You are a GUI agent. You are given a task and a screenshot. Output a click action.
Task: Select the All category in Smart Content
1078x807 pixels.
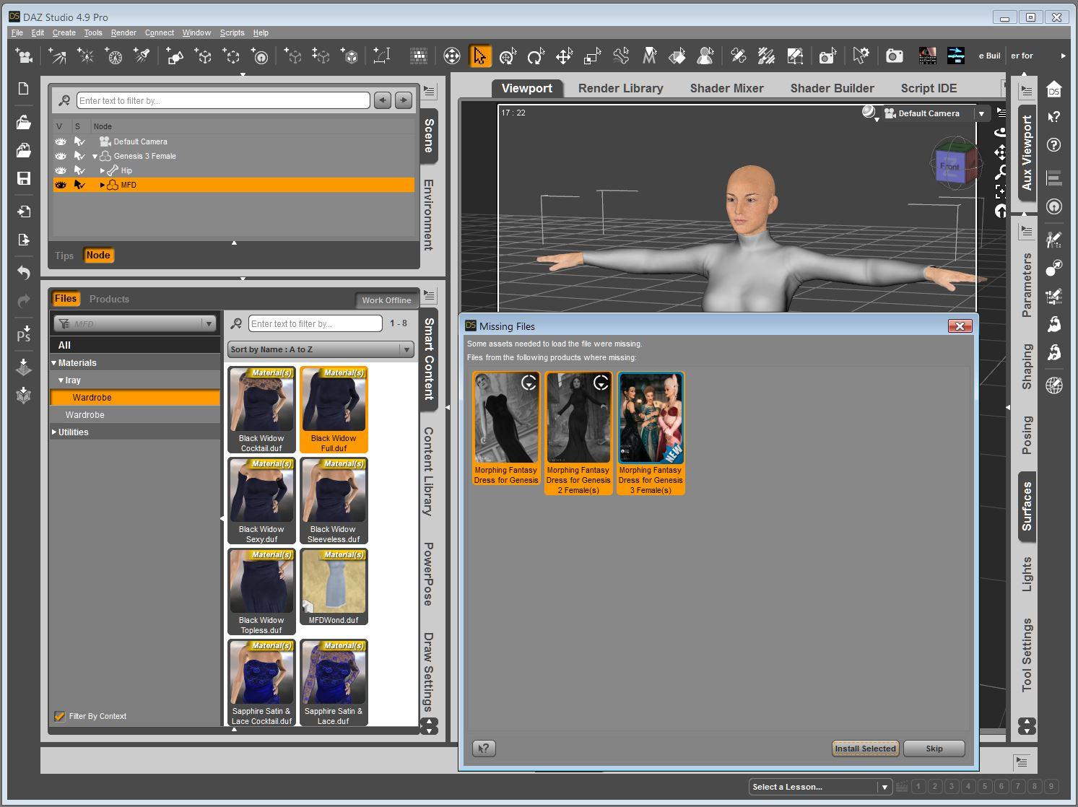pos(135,345)
